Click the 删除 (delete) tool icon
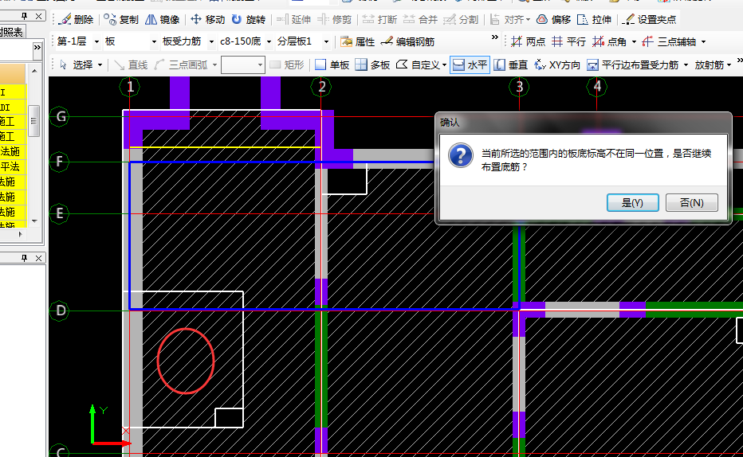This screenshot has height=457, width=743. tap(65, 19)
